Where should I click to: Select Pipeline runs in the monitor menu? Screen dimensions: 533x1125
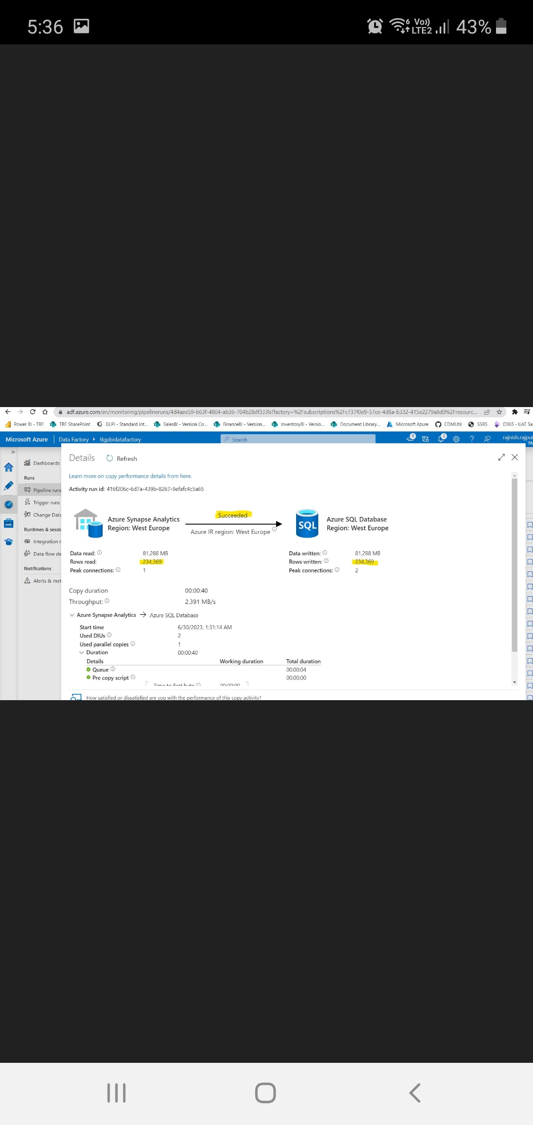[x=42, y=490]
